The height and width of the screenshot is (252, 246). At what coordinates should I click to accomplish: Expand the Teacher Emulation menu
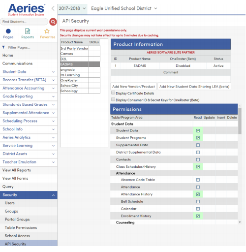(x=29, y=162)
